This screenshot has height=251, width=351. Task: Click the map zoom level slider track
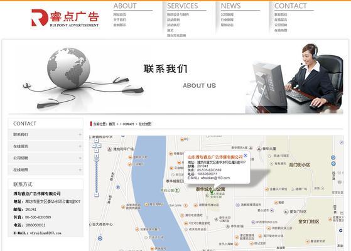[97, 177]
